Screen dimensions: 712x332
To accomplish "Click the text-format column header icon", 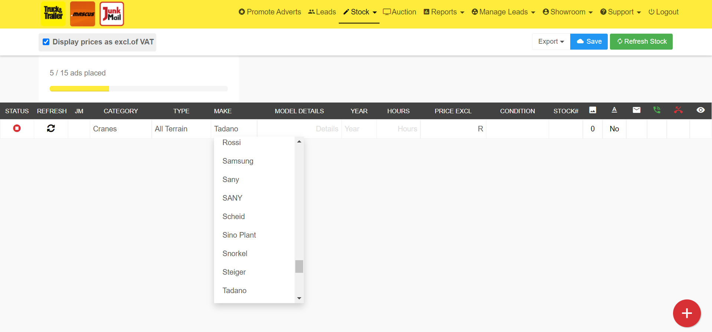I will point(614,110).
